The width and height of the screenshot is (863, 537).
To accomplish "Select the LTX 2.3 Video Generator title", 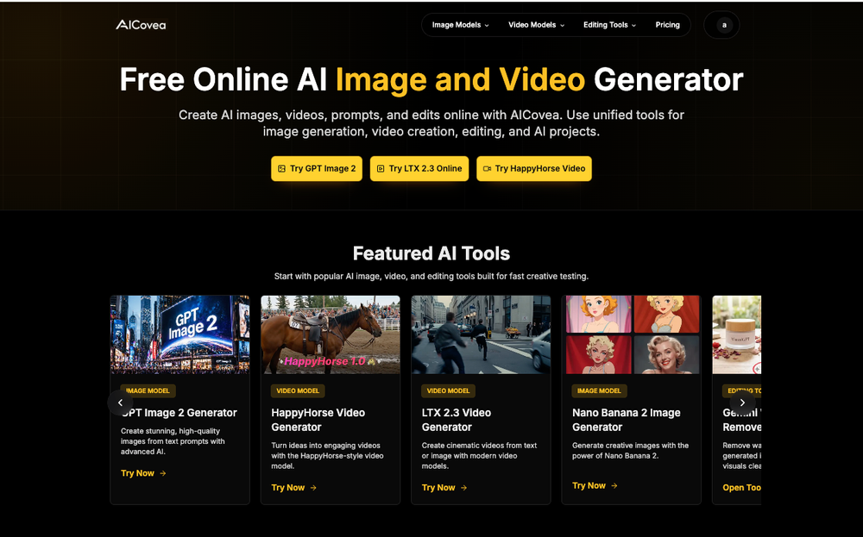I will point(457,420).
